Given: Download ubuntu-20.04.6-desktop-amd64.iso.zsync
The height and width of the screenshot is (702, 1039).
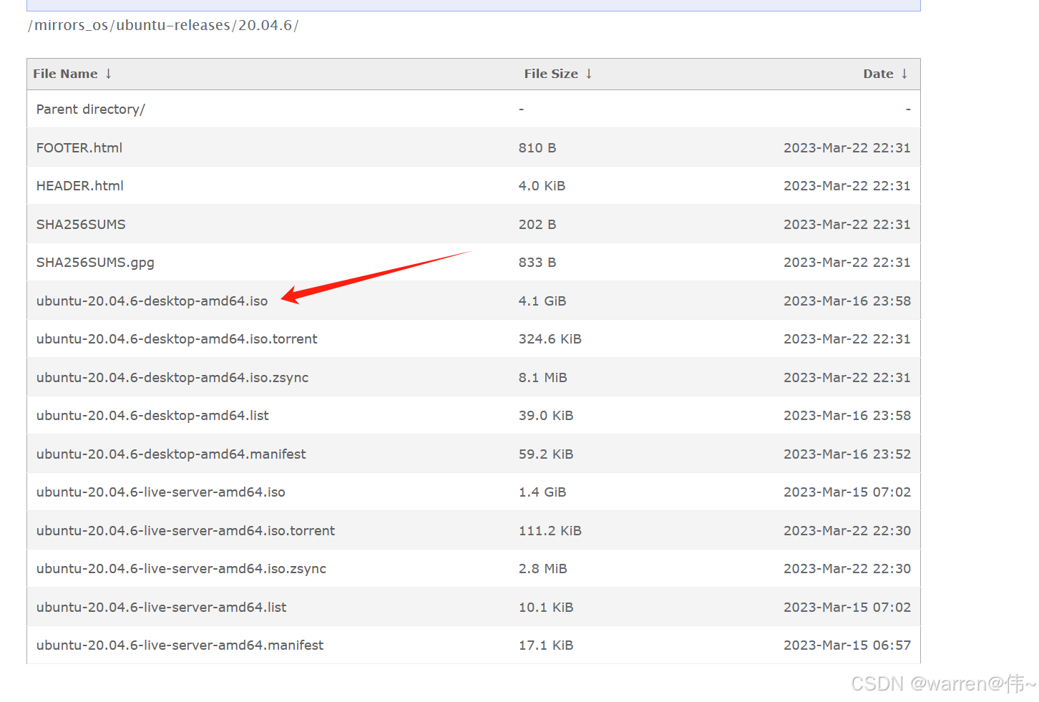Looking at the screenshot, I should coord(172,378).
